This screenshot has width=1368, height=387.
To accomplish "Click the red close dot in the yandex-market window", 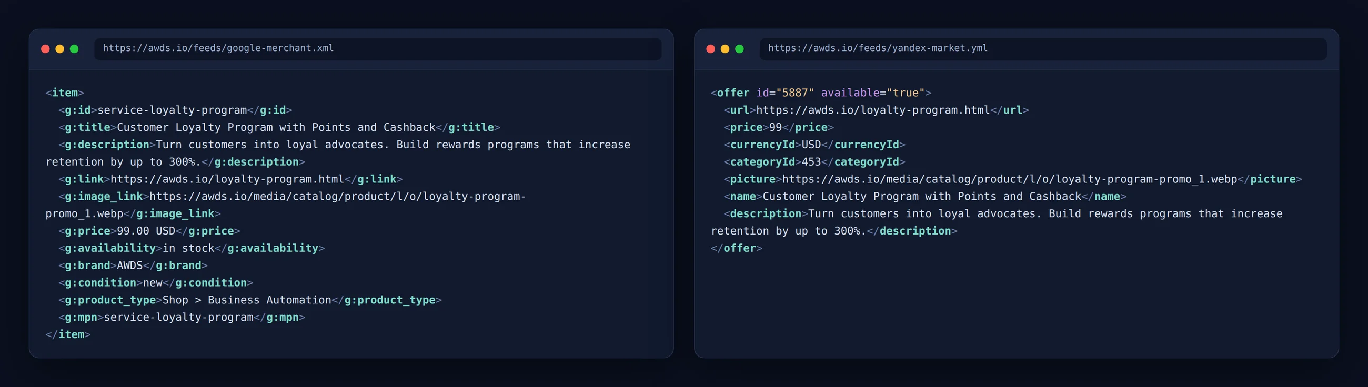I will point(710,49).
